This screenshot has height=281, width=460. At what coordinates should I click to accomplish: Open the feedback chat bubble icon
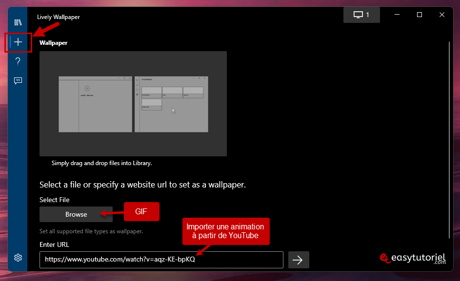tap(18, 80)
